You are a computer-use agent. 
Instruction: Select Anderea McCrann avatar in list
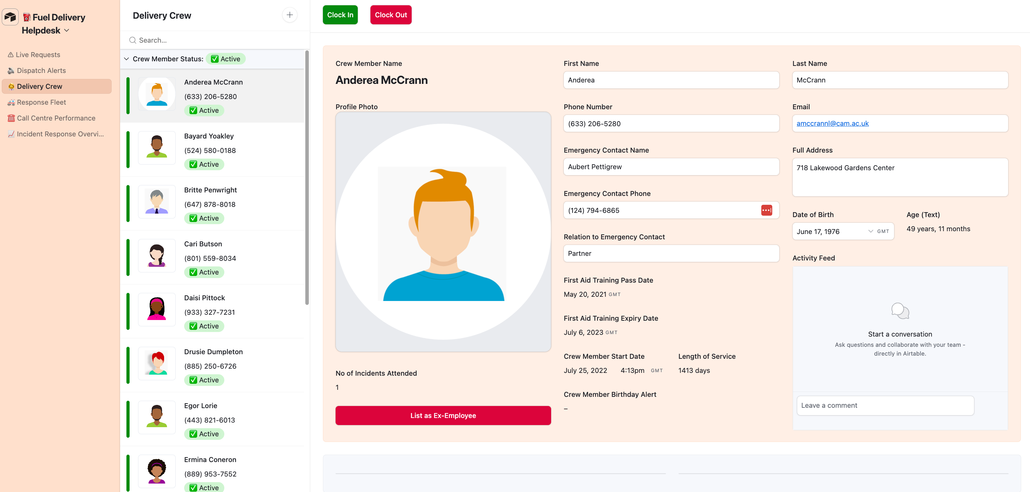157,94
